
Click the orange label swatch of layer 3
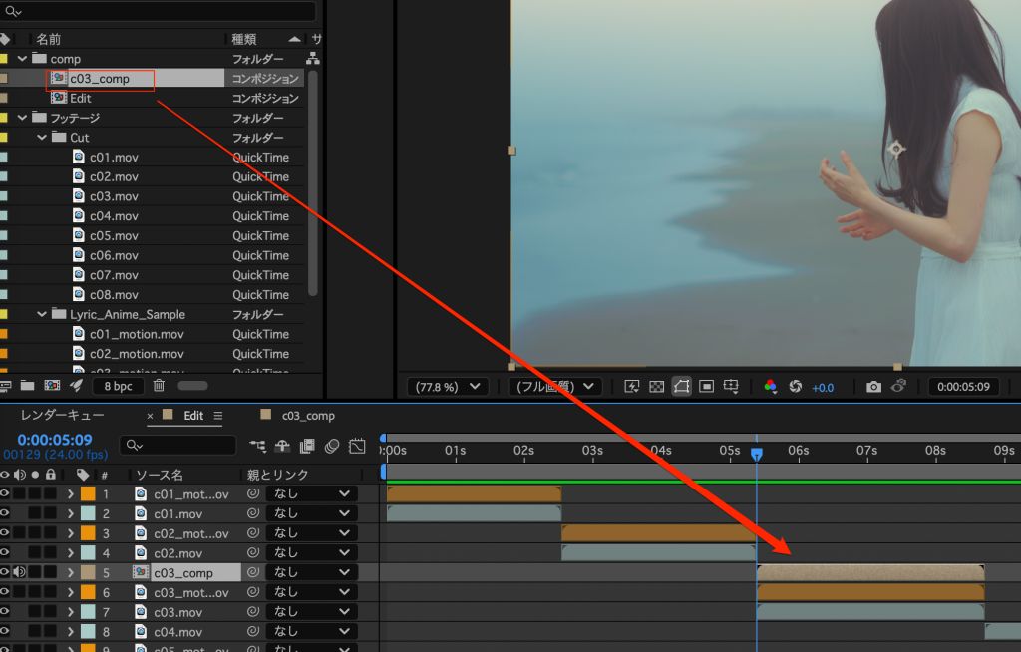tap(88, 533)
